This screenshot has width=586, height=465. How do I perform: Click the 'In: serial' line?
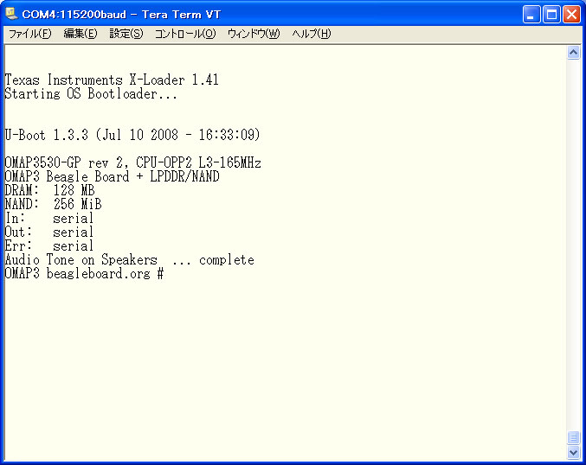[x=49, y=218]
